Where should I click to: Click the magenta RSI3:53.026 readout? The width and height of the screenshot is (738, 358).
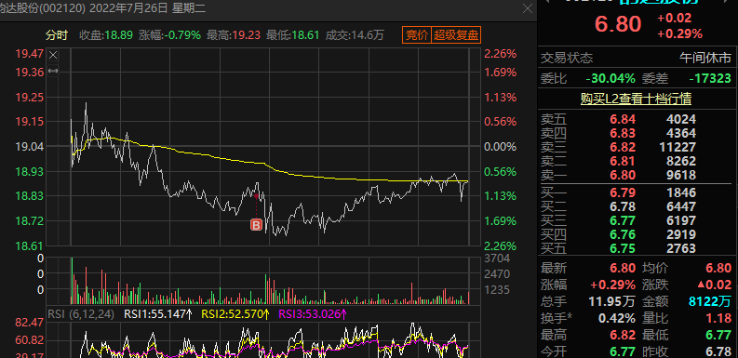click(313, 313)
